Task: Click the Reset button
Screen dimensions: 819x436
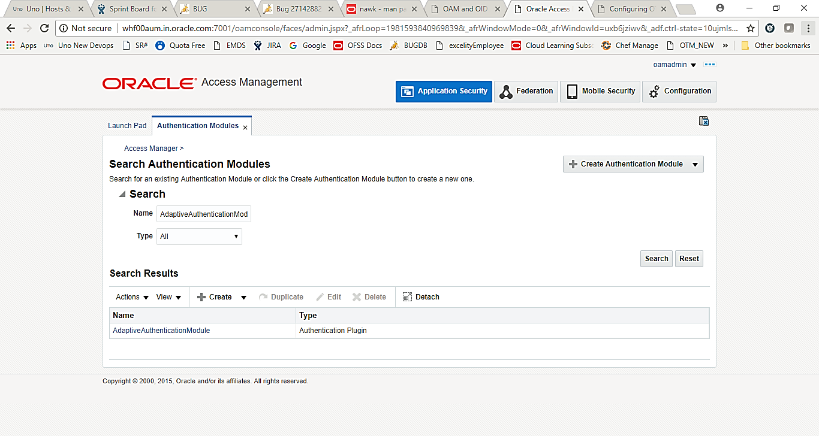Action: point(689,259)
